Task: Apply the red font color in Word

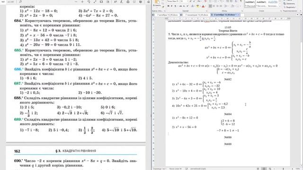Action: (203, 6)
